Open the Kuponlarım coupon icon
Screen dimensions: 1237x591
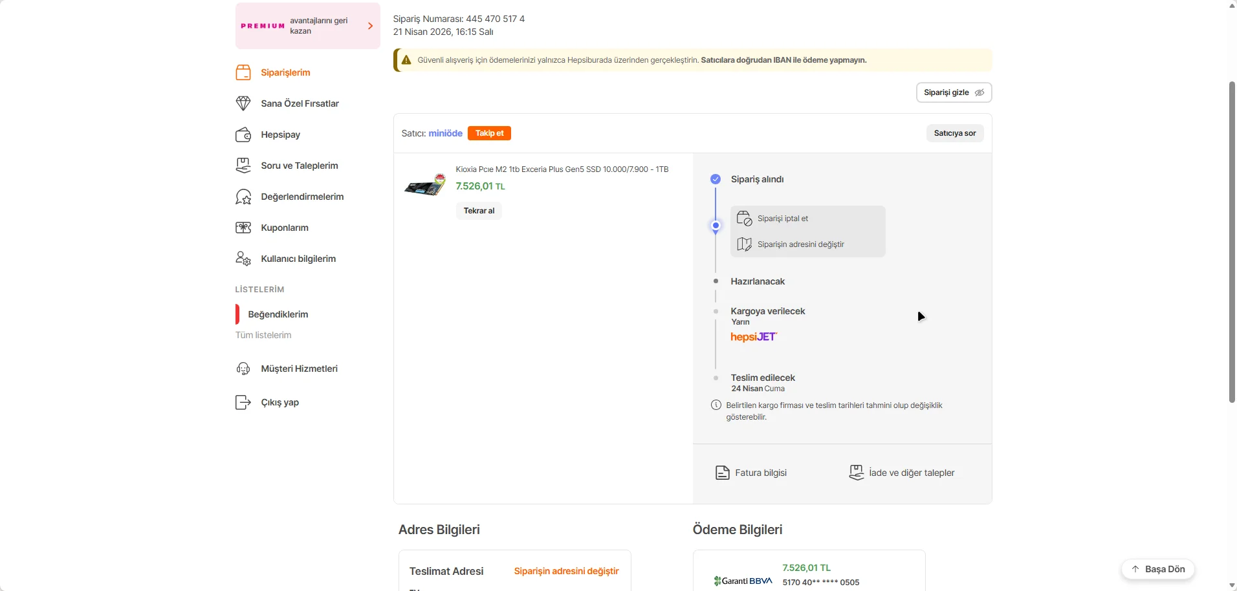point(243,228)
